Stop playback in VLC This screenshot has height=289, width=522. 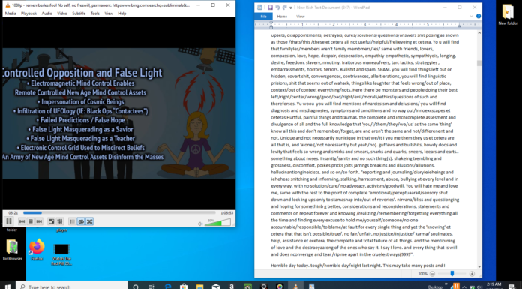[x=31, y=221]
